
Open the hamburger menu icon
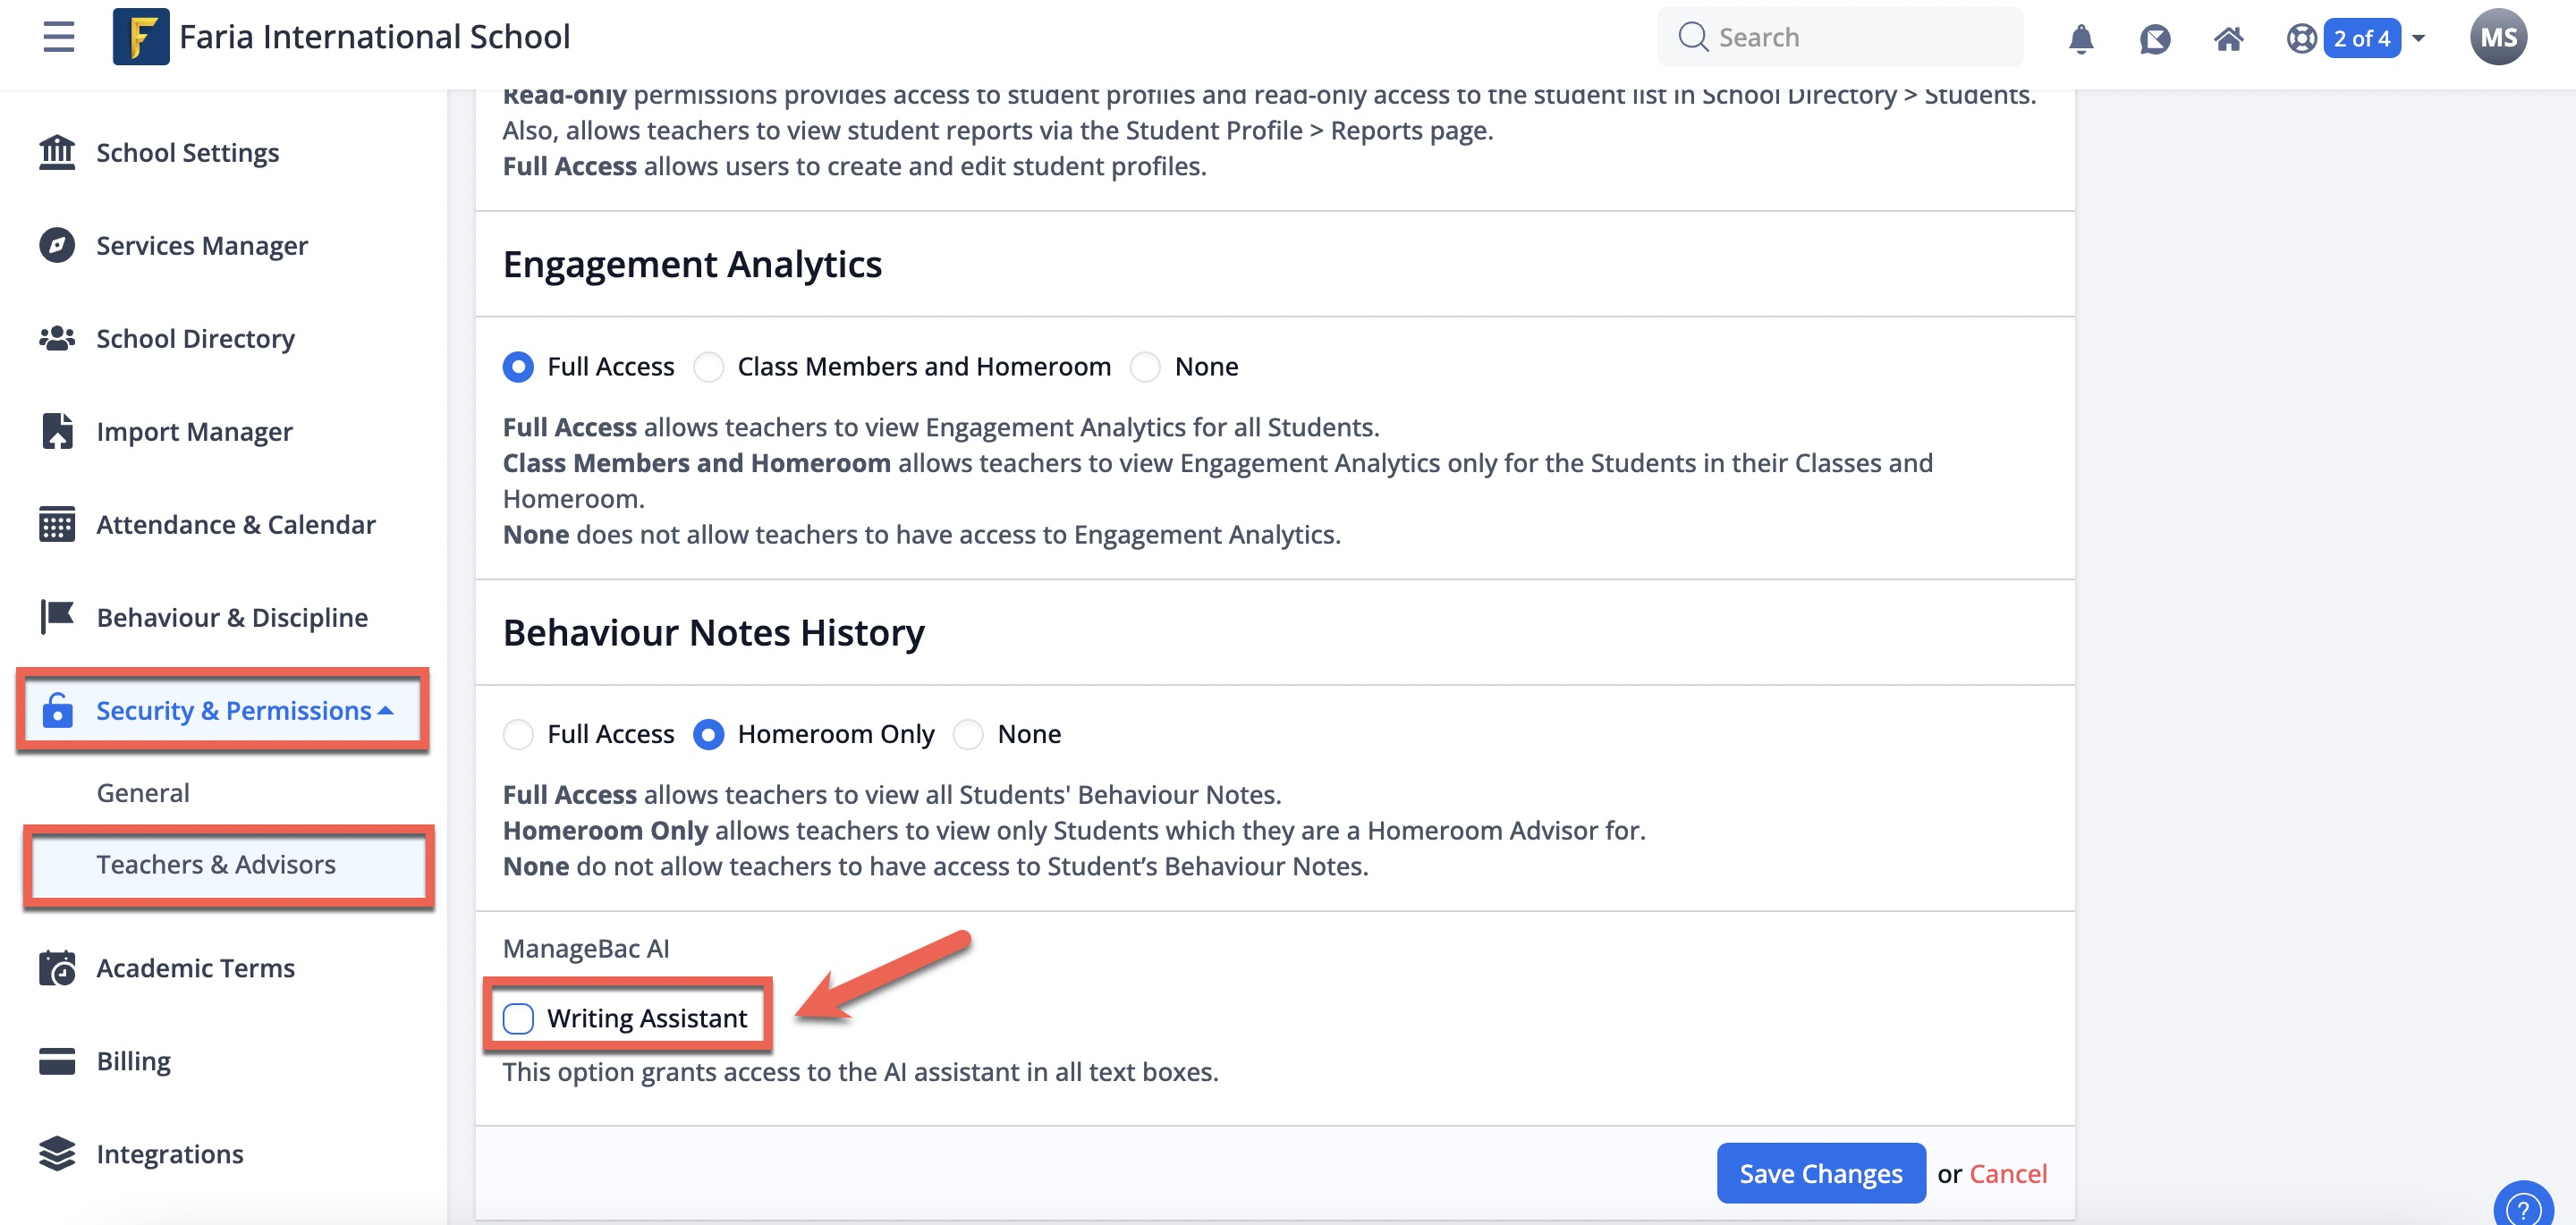click(x=59, y=37)
